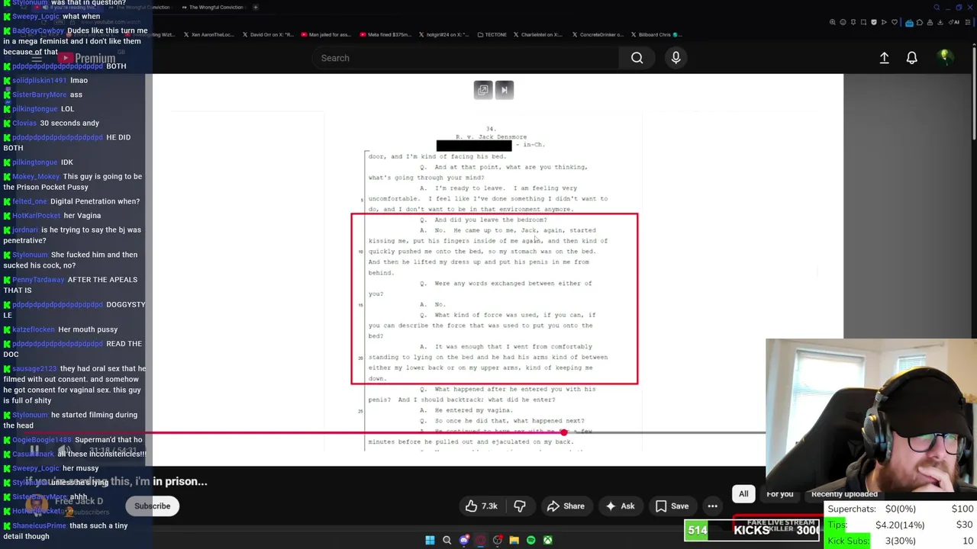Open Spotify from the taskbar
977x549 pixels.
(530, 541)
